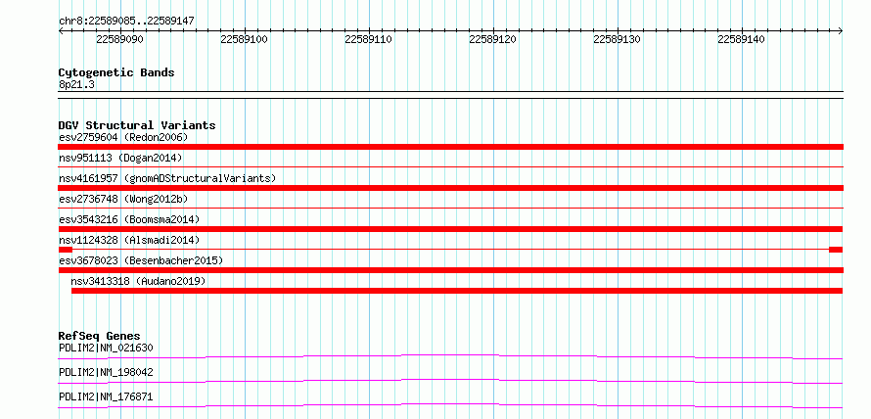The image size is (871, 419).
Task: Click the 8p21.3 cytogenetic band label
Action: (x=76, y=84)
